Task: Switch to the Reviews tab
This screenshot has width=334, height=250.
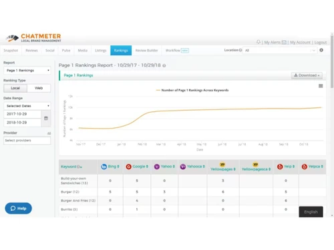Action: point(31,51)
